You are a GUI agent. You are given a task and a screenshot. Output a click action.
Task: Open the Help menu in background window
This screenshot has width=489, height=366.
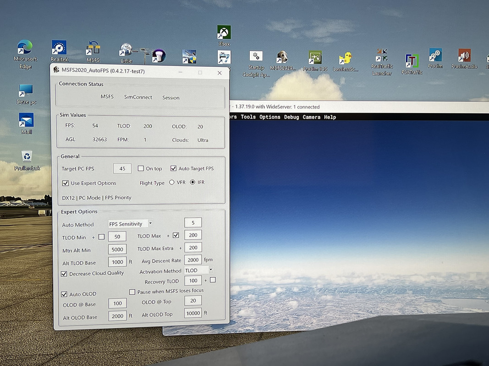click(x=330, y=117)
